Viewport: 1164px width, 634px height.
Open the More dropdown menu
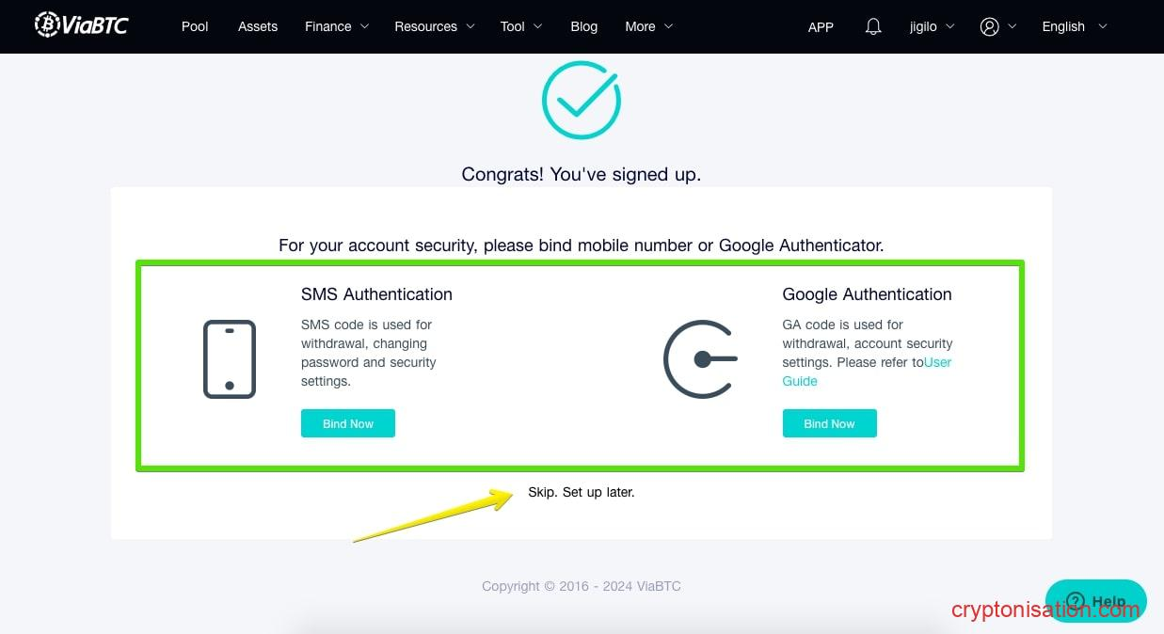click(648, 26)
